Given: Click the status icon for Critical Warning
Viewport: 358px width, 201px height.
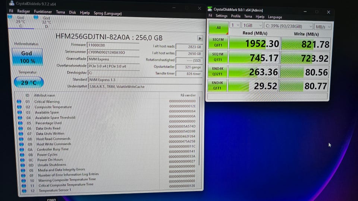Looking at the screenshot, I should (19, 101).
